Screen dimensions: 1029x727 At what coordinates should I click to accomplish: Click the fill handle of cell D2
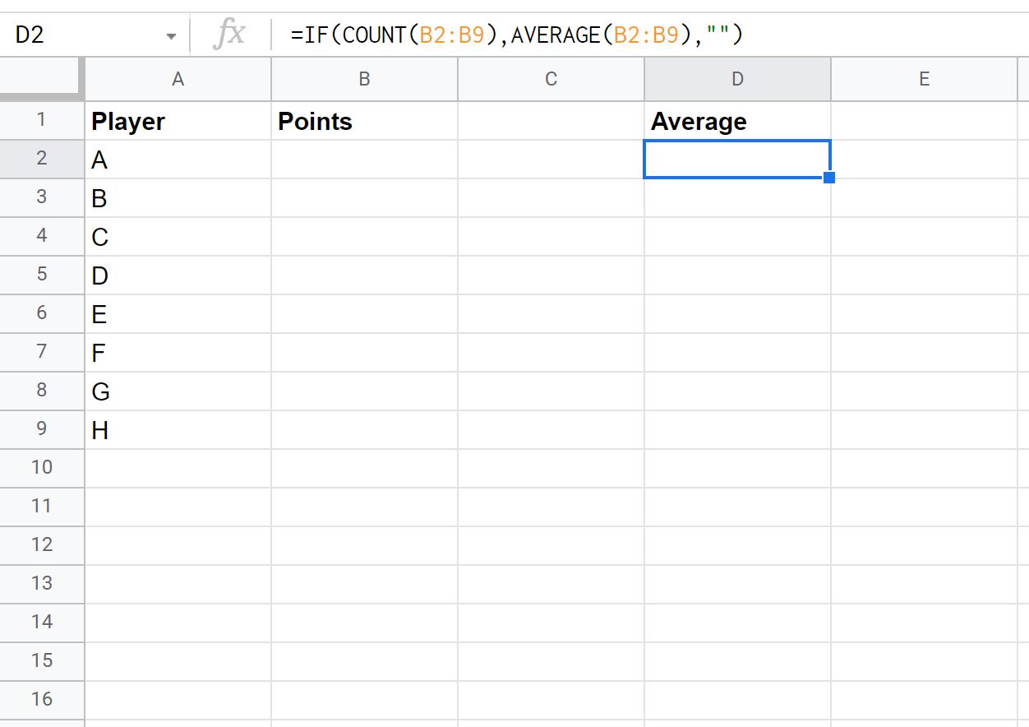[x=829, y=178]
